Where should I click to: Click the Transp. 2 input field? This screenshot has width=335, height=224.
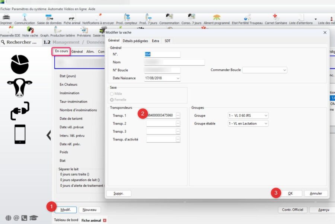pos(161,123)
